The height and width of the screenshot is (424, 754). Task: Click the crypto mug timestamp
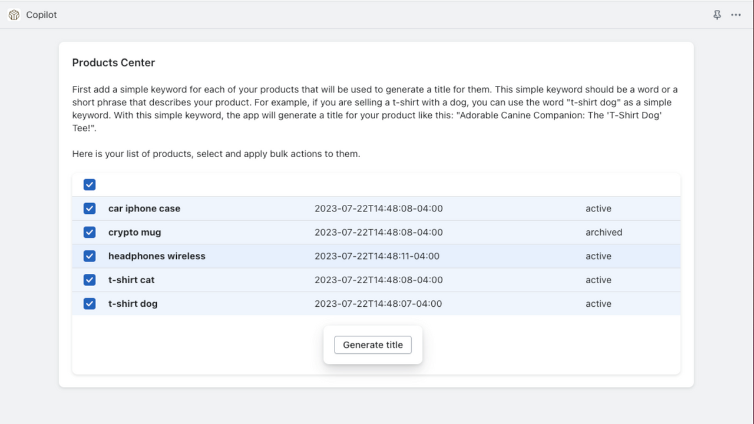(x=379, y=233)
